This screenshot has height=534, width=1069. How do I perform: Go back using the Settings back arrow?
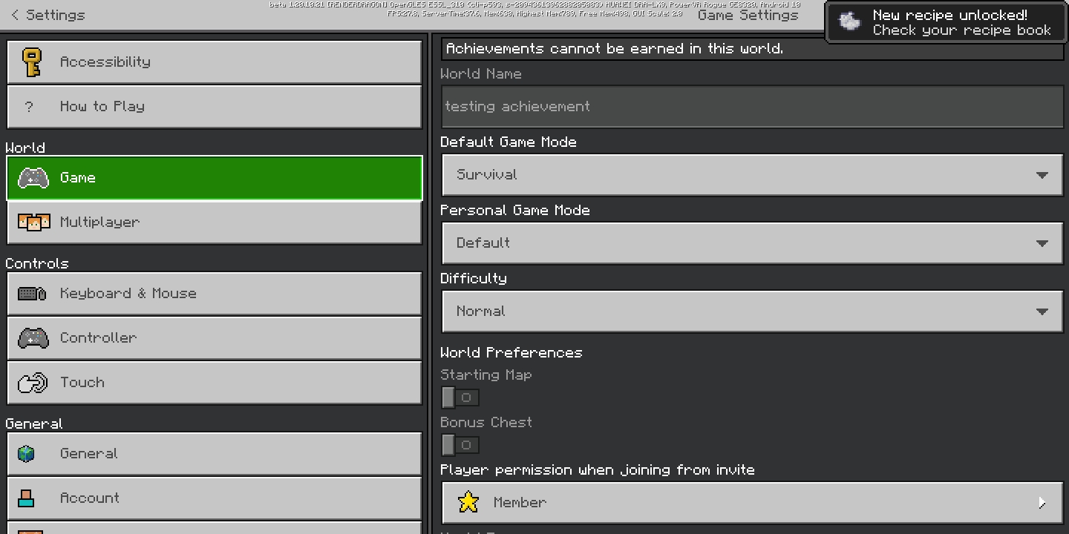[x=15, y=15]
